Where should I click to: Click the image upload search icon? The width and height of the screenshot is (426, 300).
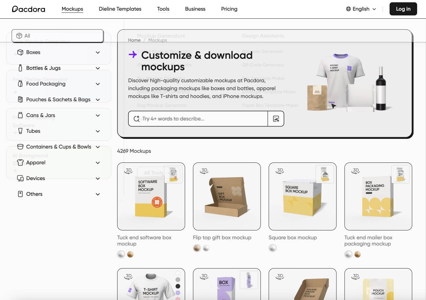pos(276,119)
